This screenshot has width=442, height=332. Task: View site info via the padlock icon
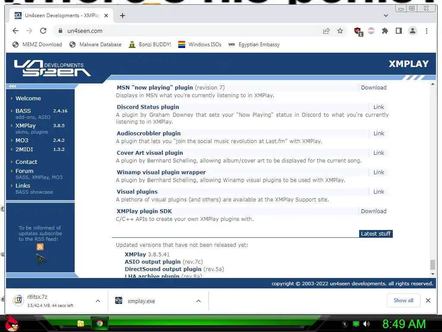click(x=60, y=31)
